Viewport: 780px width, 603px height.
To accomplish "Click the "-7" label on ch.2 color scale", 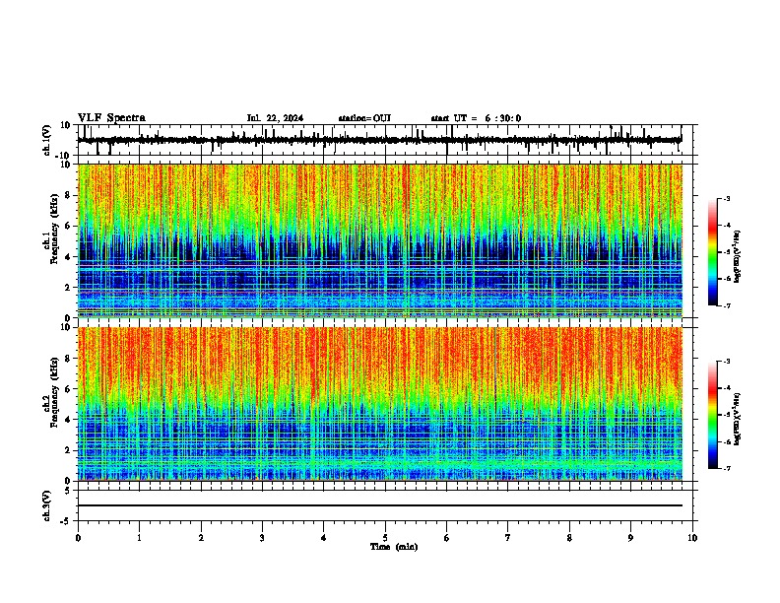I will (x=726, y=468).
